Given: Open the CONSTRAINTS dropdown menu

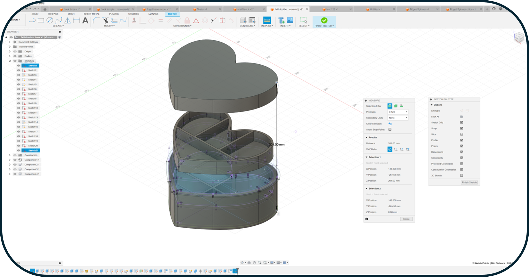Looking at the screenshot, I should click(182, 26).
